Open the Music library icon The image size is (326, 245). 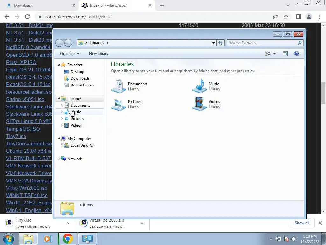pos(199,86)
